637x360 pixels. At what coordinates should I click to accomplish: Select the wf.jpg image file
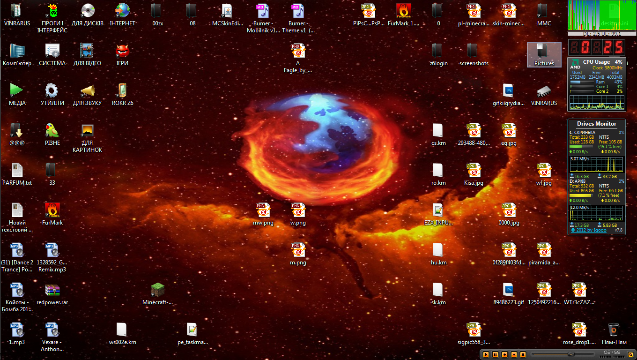point(544,174)
